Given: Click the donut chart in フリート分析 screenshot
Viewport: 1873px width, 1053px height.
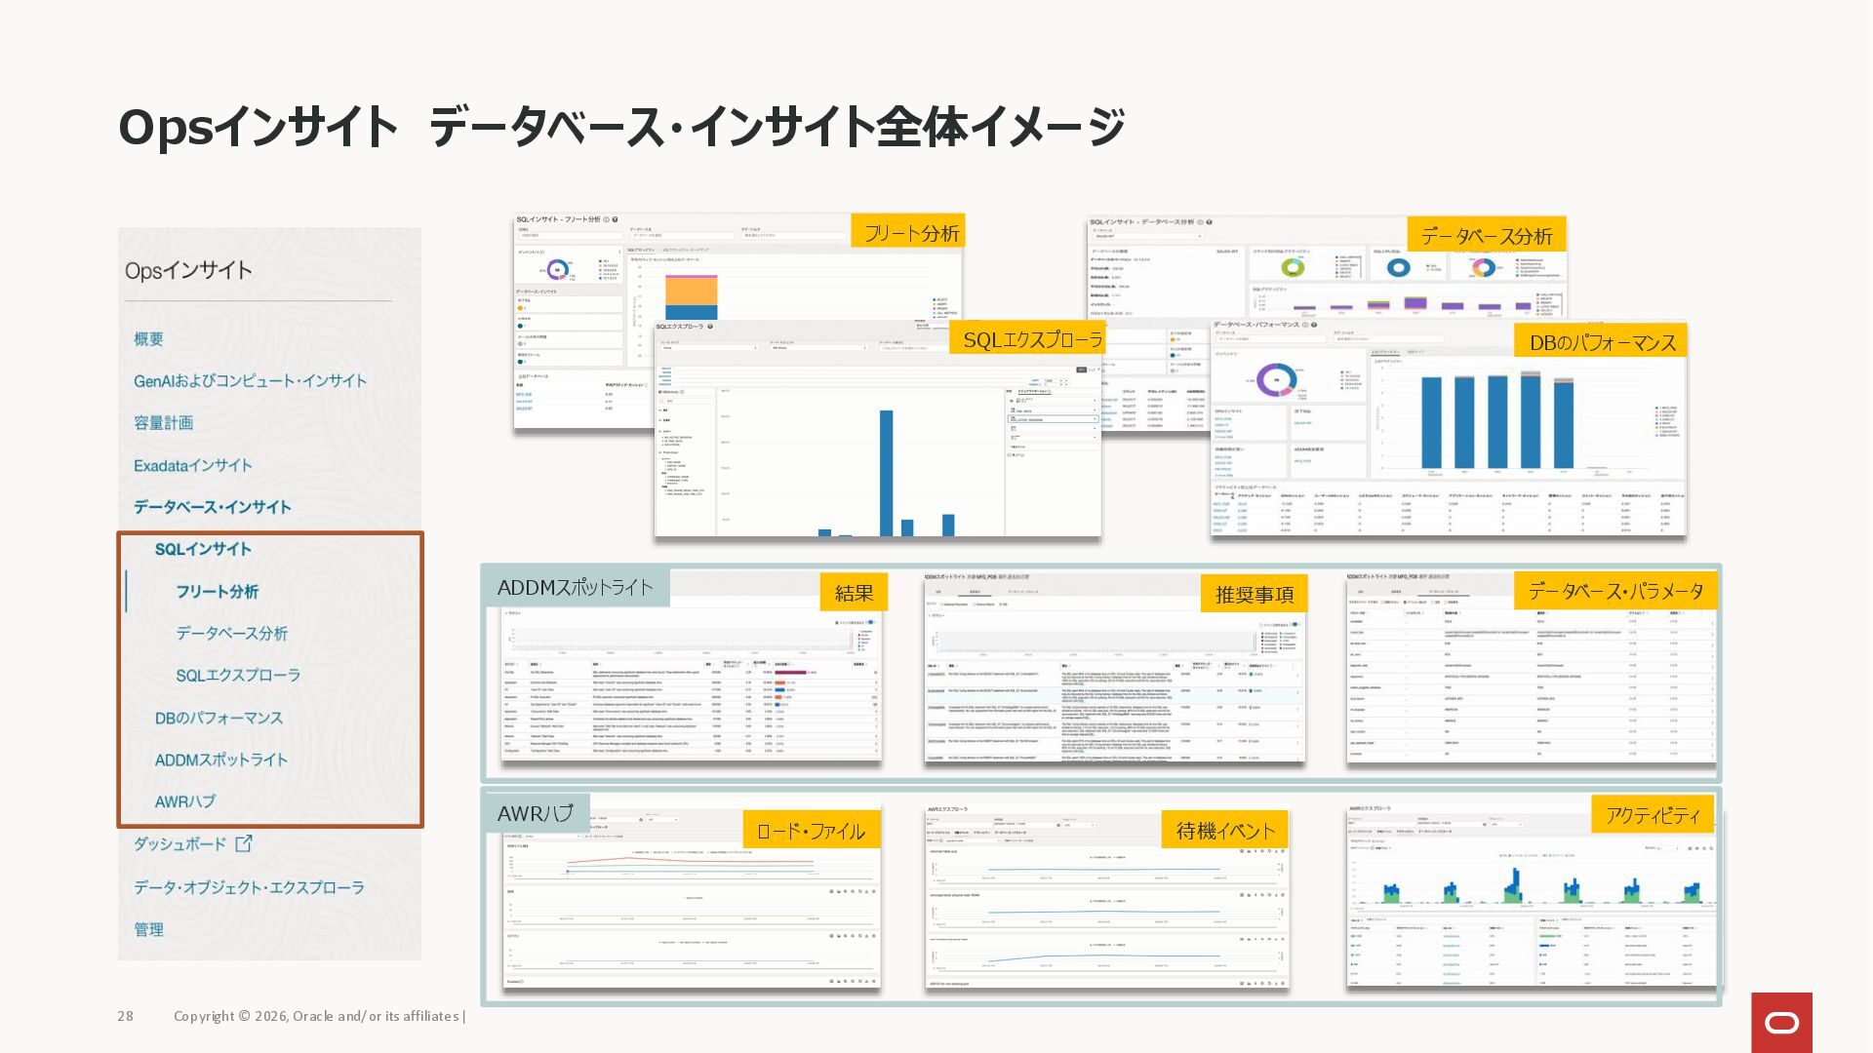Looking at the screenshot, I should point(558,269).
